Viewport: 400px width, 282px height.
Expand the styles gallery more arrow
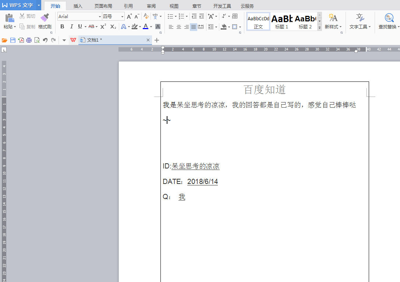tap(319, 28)
